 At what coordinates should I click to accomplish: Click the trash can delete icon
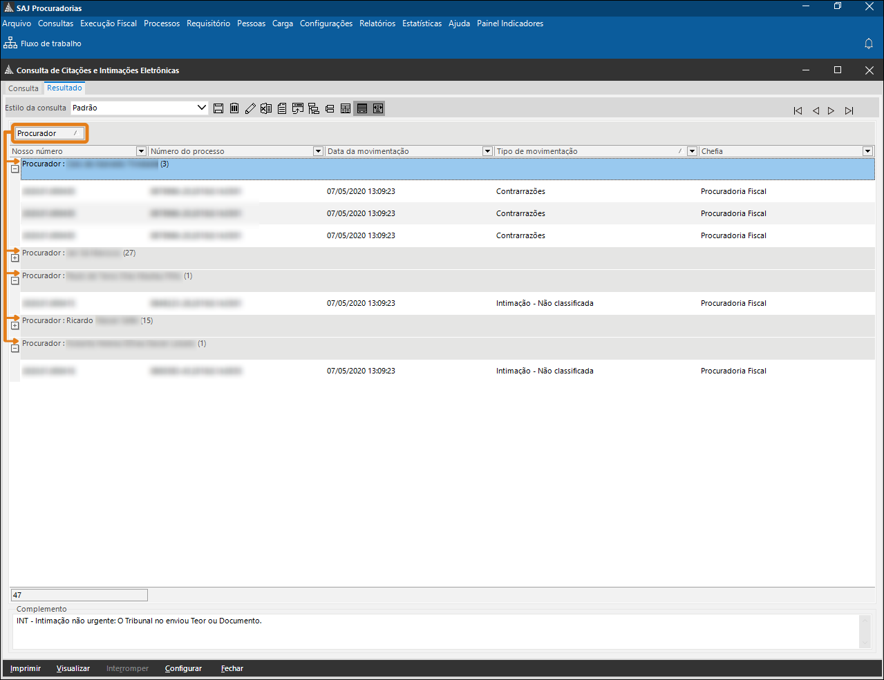[234, 108]
